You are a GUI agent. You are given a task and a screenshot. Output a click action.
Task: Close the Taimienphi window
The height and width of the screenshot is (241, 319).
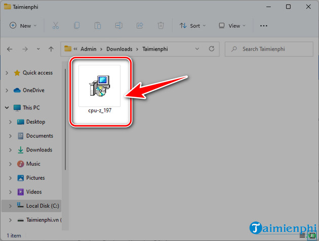coord(308,7)
